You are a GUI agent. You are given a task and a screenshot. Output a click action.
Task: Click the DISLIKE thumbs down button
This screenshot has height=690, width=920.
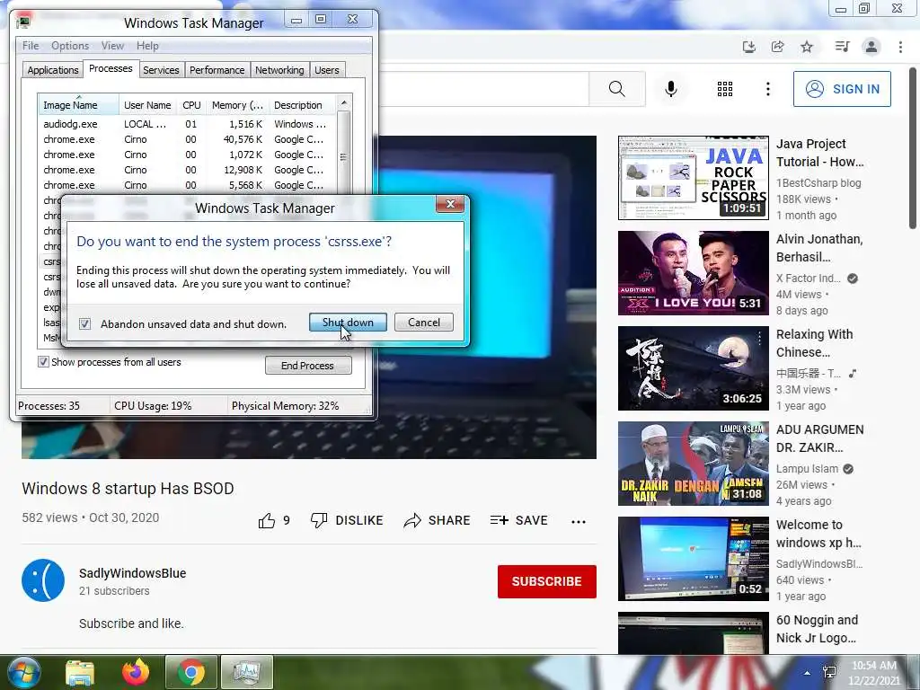pyautogui.click(x=347, y=520)
